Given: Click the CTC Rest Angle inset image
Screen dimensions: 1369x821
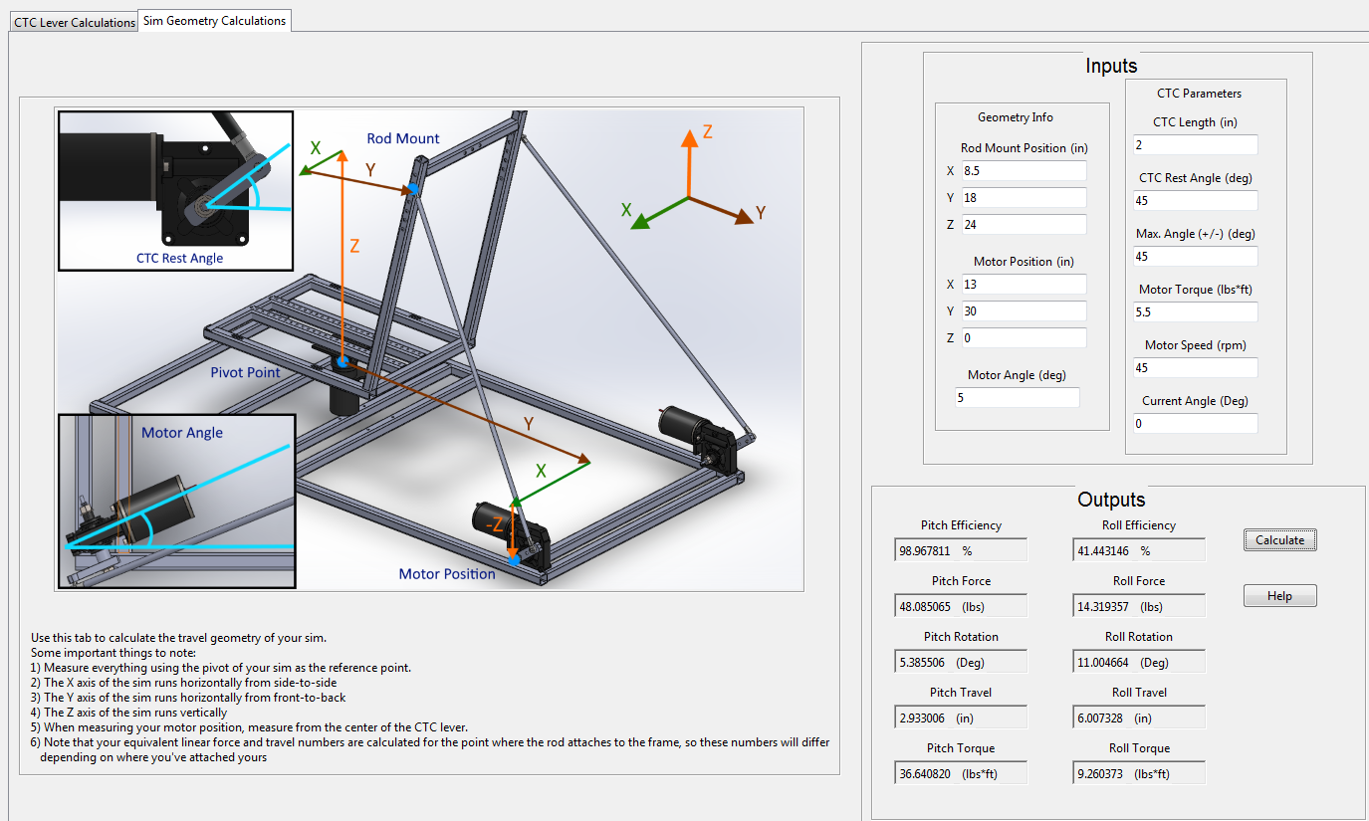Looking at the screenshot, I should pyautogui.click(x=176, y=190).
